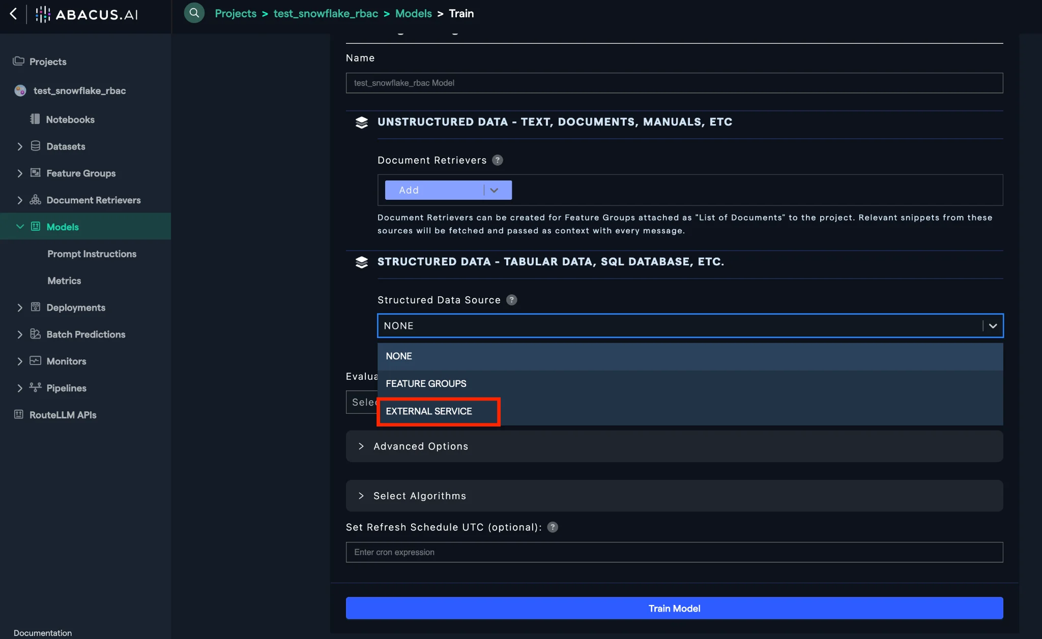Click the Document Retrievers sidebar icon
This screenshot has height=639, width=1042.
tap(35, 200)
